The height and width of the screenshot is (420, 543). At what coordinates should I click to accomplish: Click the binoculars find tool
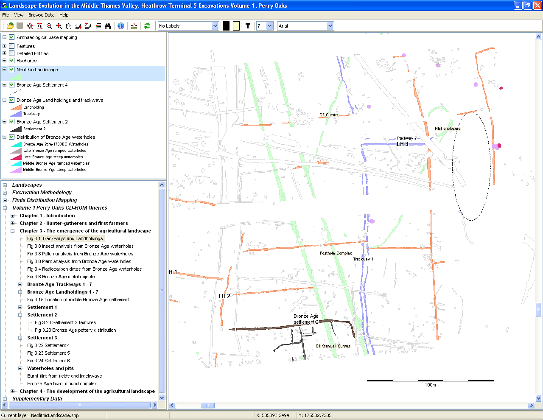pos(108,26)
